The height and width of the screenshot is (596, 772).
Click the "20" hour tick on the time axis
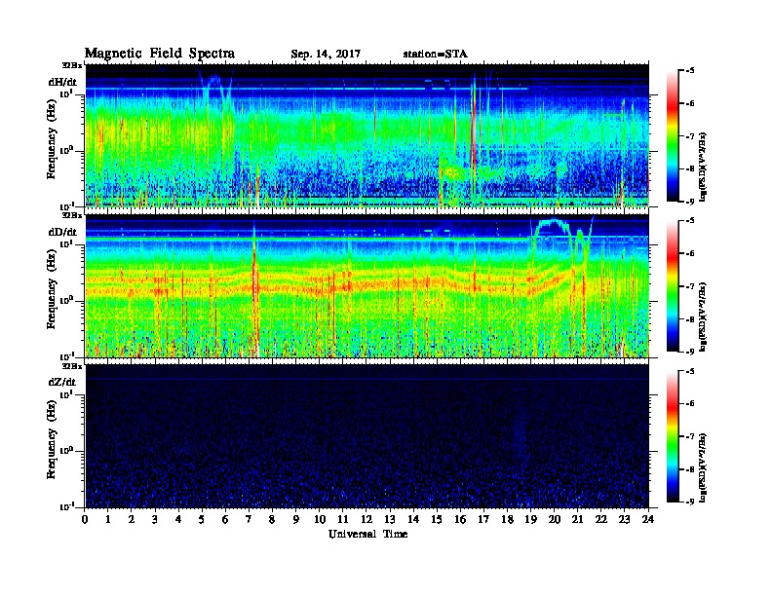tap(555, 520)
